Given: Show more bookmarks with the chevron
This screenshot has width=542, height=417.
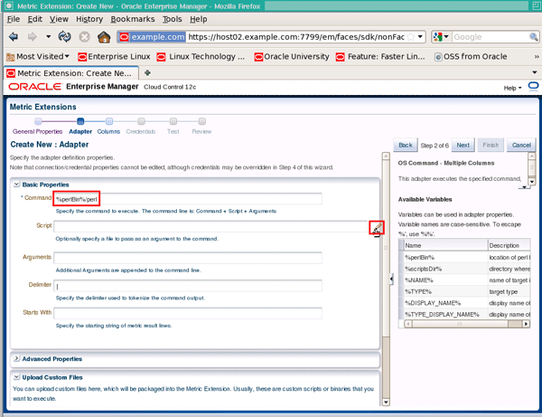Looking at the screenshot, I should point(536,56).
